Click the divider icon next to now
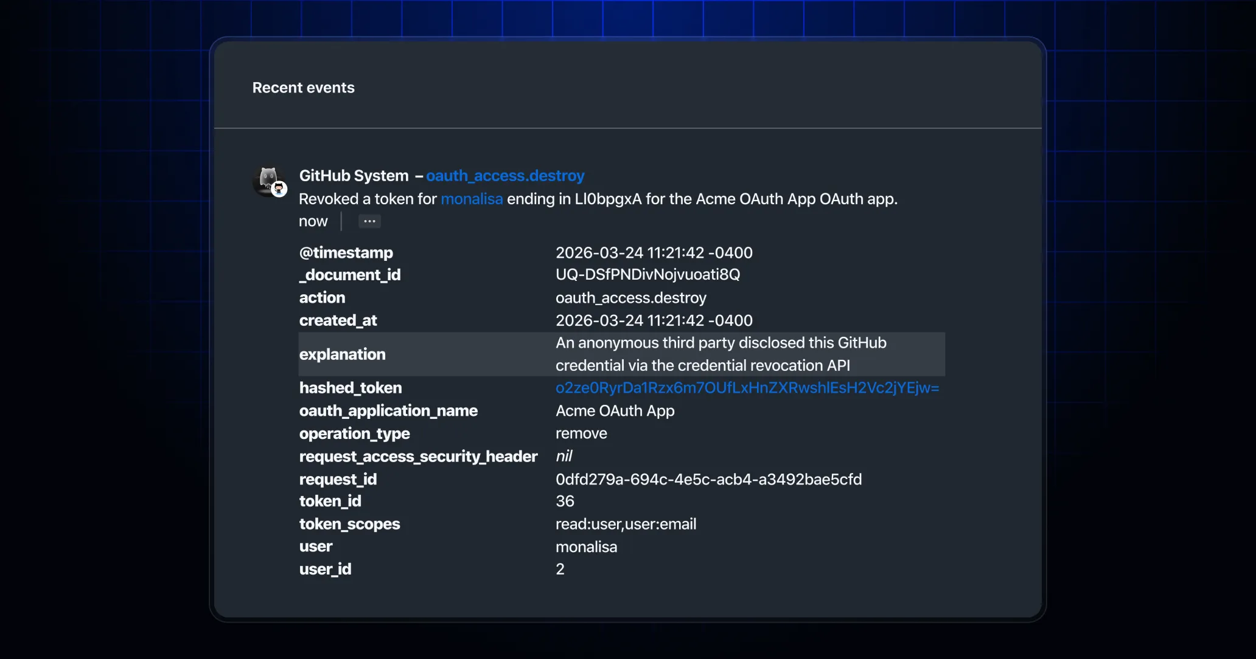 pos(341,221)
